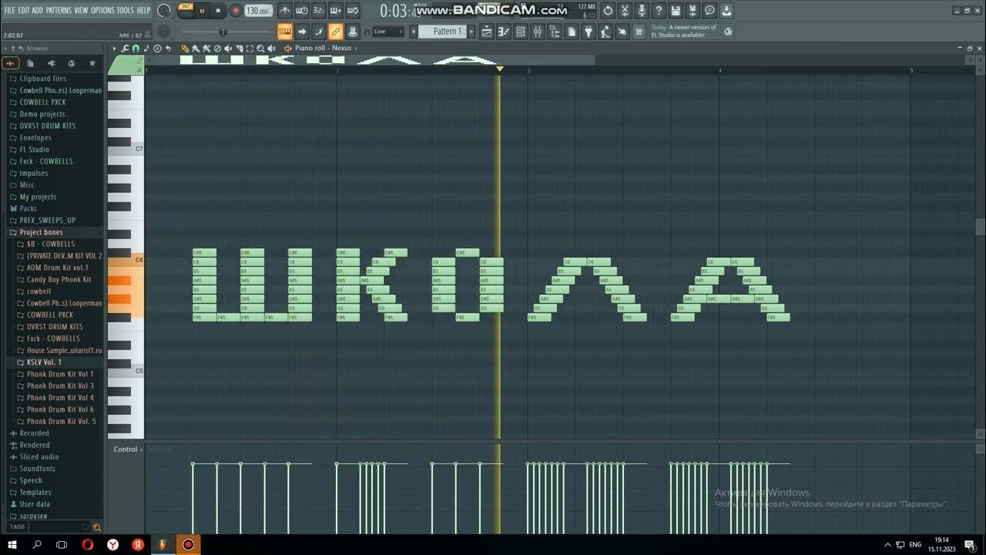Pause playback with the pause button
Viewport: 986px width, 555px height.
pos(203,11)
